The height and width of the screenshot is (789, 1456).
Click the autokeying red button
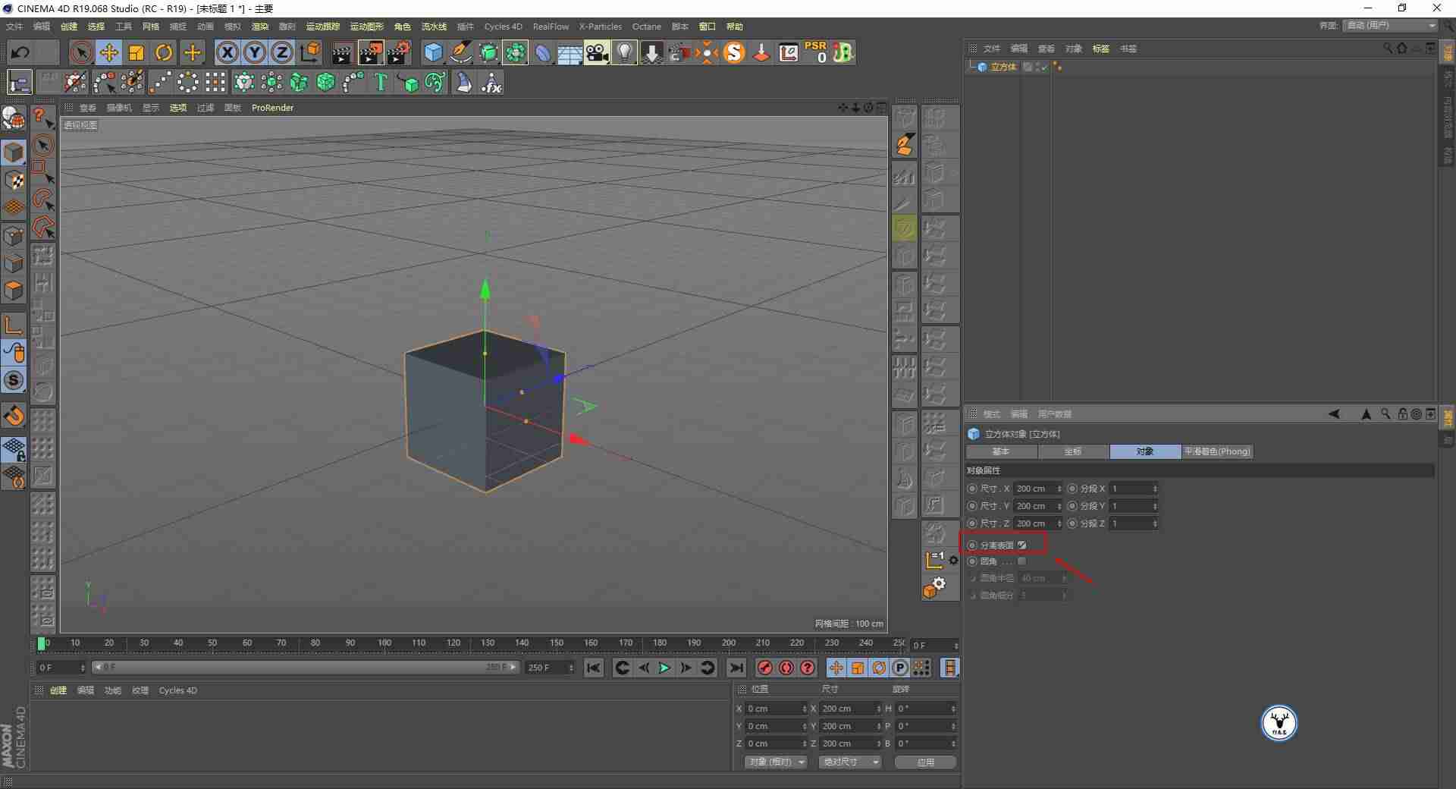pos(786,668)
